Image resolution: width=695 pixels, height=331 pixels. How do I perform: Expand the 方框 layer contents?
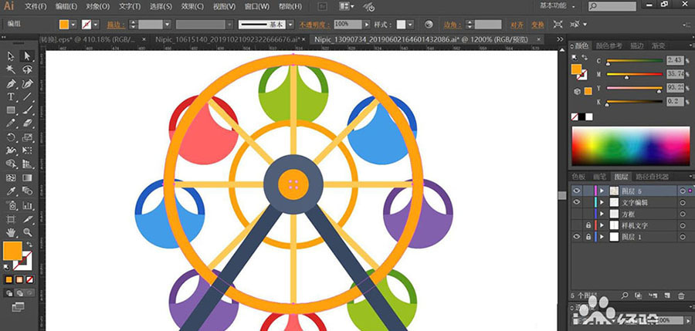click(602, 214)
